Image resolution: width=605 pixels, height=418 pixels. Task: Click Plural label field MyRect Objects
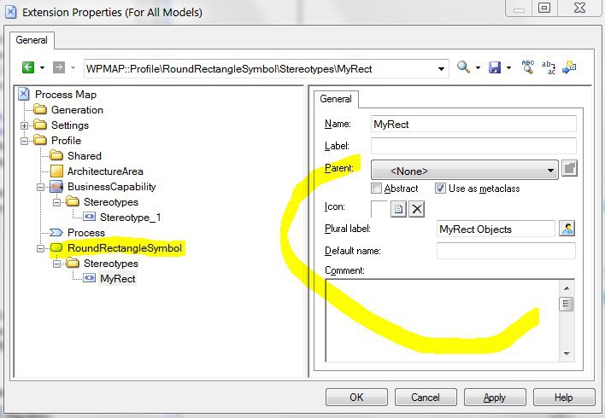496,229
